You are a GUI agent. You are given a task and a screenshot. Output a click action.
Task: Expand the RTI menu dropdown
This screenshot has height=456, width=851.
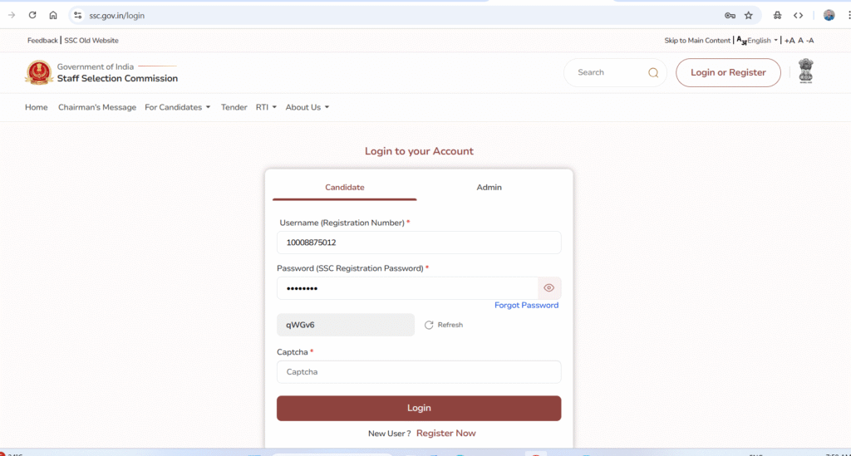tap(266, 107)
